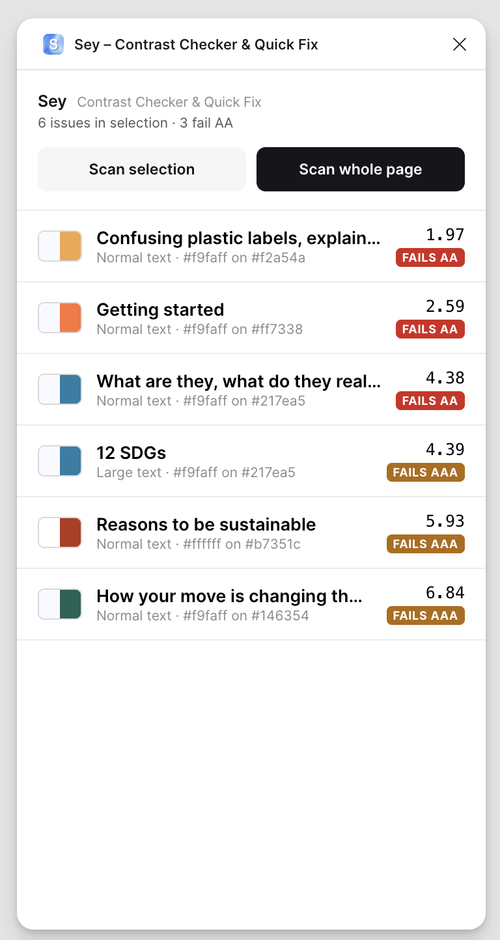Open the Reasons to be sustainable issue
The image size is (500, 940).
(x=251, y=532)
